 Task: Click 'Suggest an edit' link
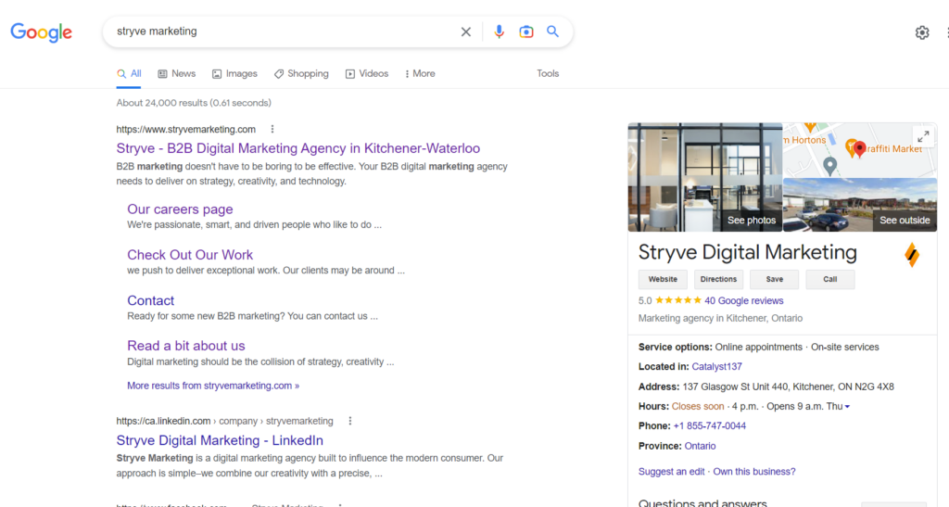click(671, 471)
